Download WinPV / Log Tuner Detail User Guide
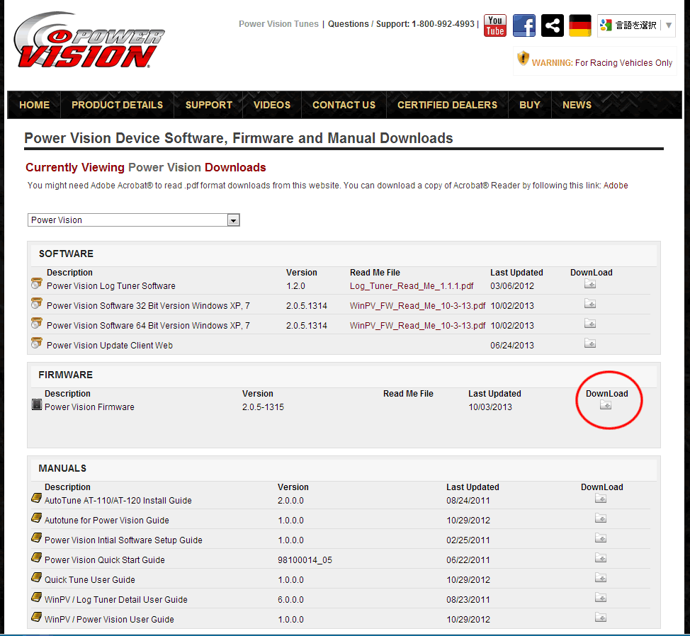 coord(601,598)
